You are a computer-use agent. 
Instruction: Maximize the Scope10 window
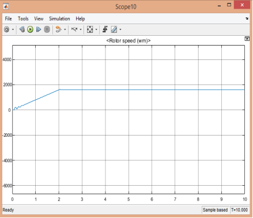pos(229,5)
